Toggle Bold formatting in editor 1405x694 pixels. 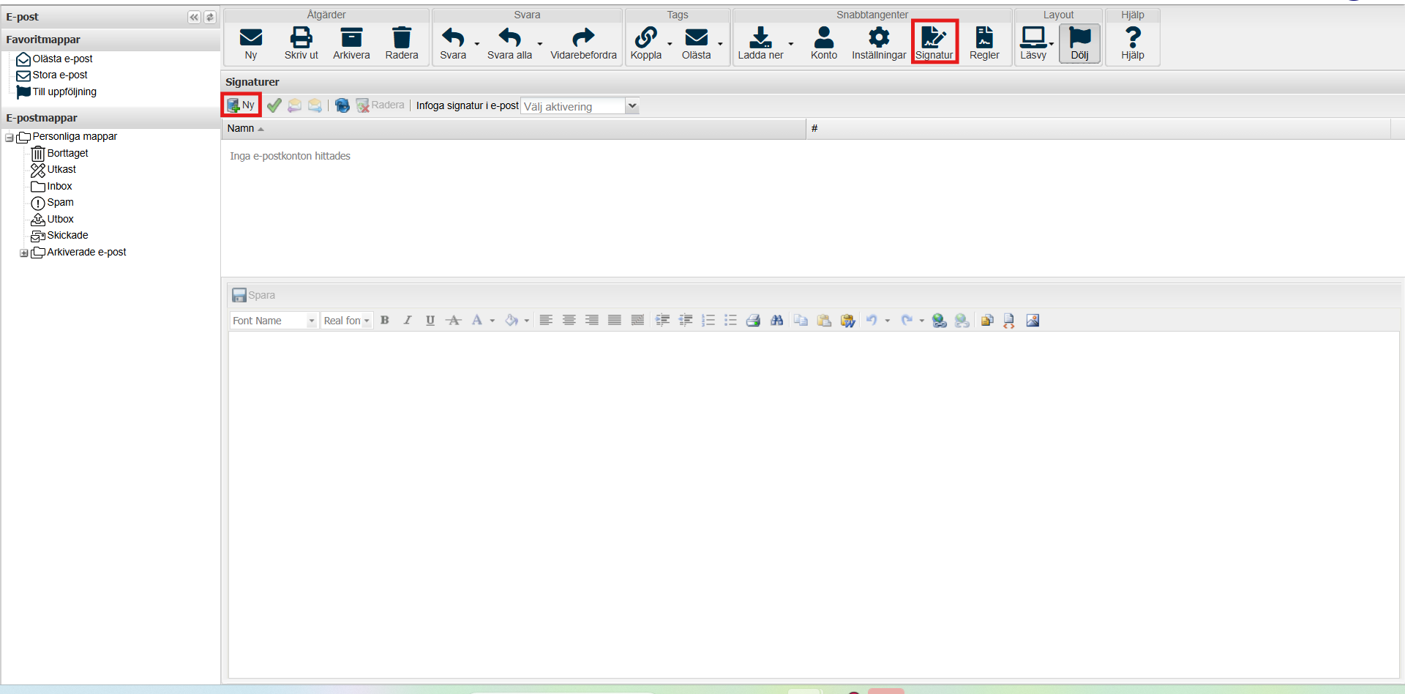[385, 321]
